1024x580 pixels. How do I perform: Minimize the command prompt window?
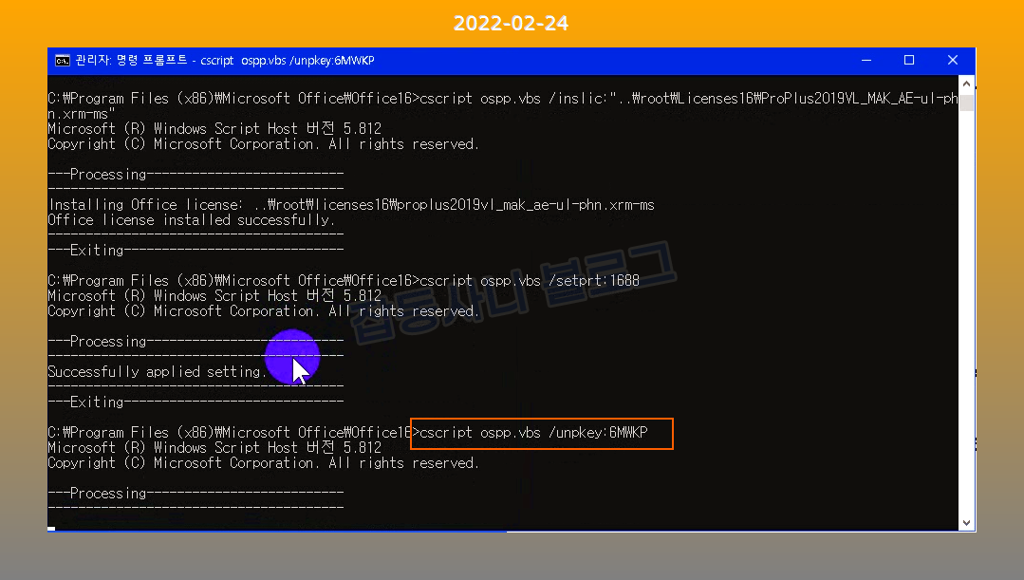pos(866,60)
